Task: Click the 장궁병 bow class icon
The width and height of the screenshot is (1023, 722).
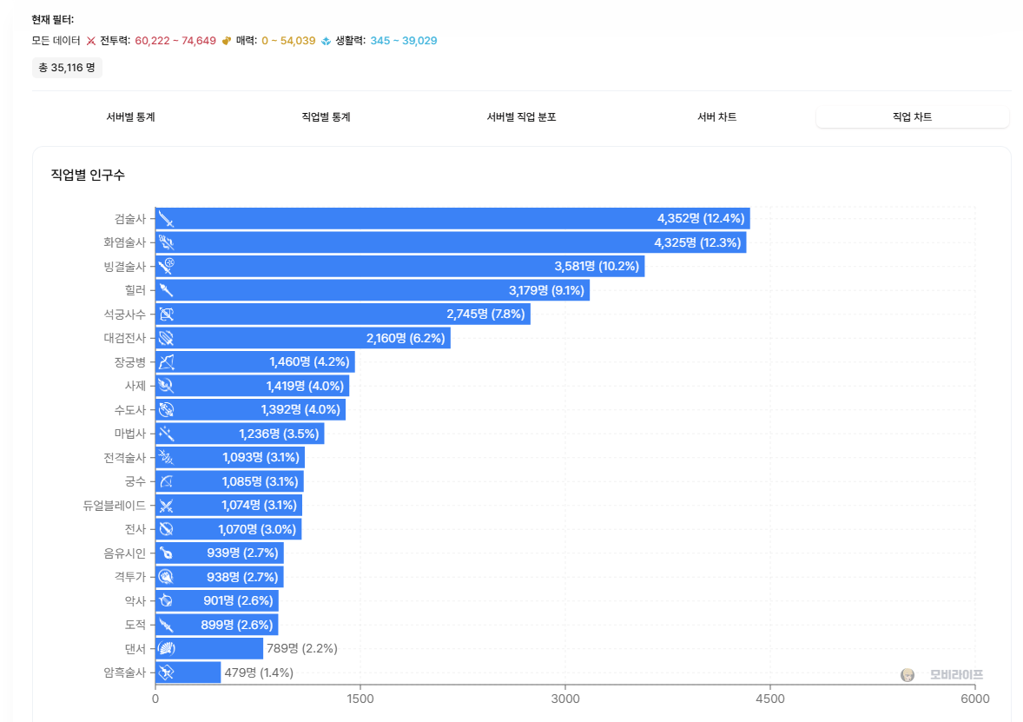Action: (x=167, y=362)
